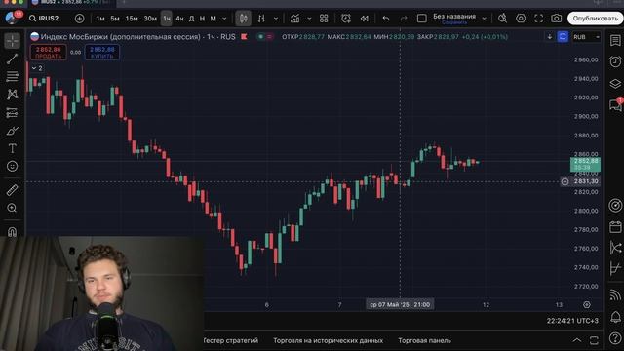Select the forecasting and measurement tool
This screenshot has height=351, width=624.
(x=13, y=113)
